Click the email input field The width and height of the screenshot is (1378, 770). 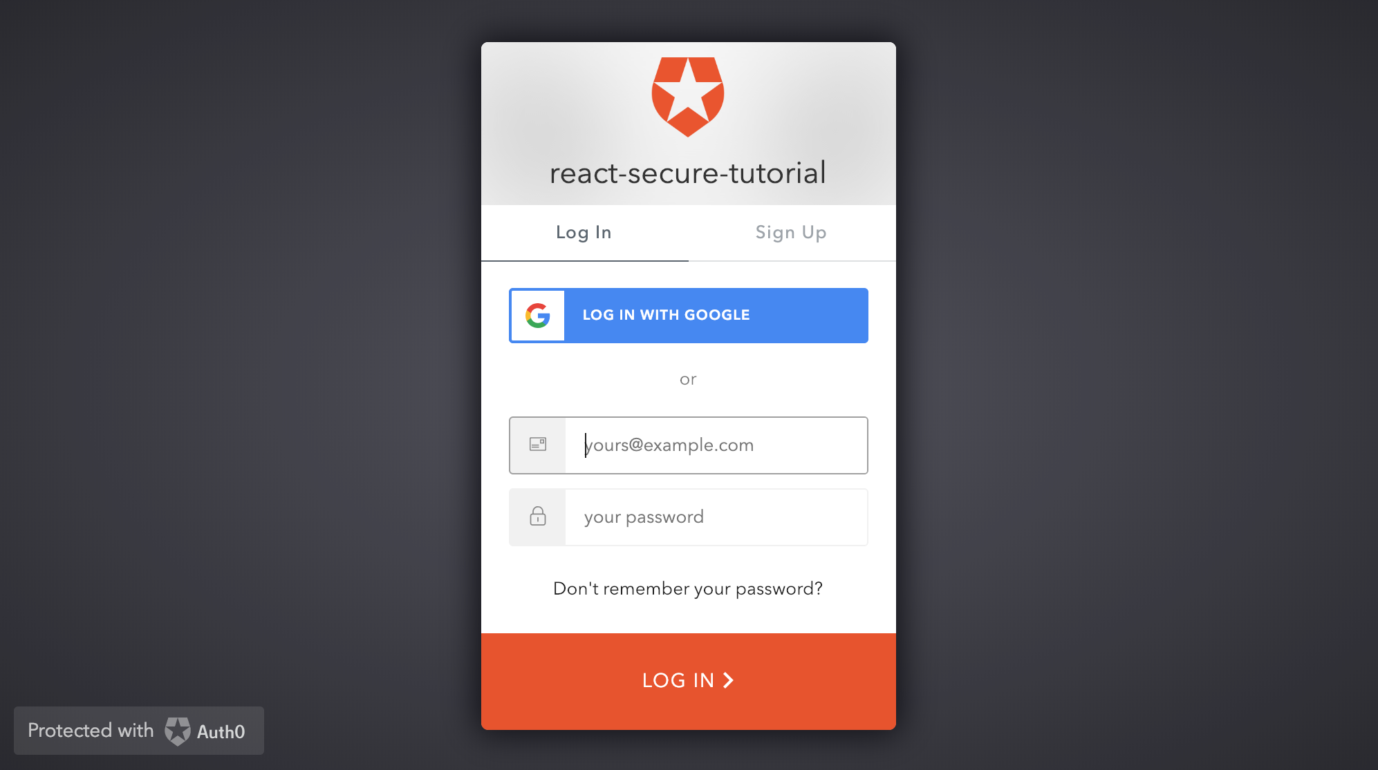(x=689, y=445)
